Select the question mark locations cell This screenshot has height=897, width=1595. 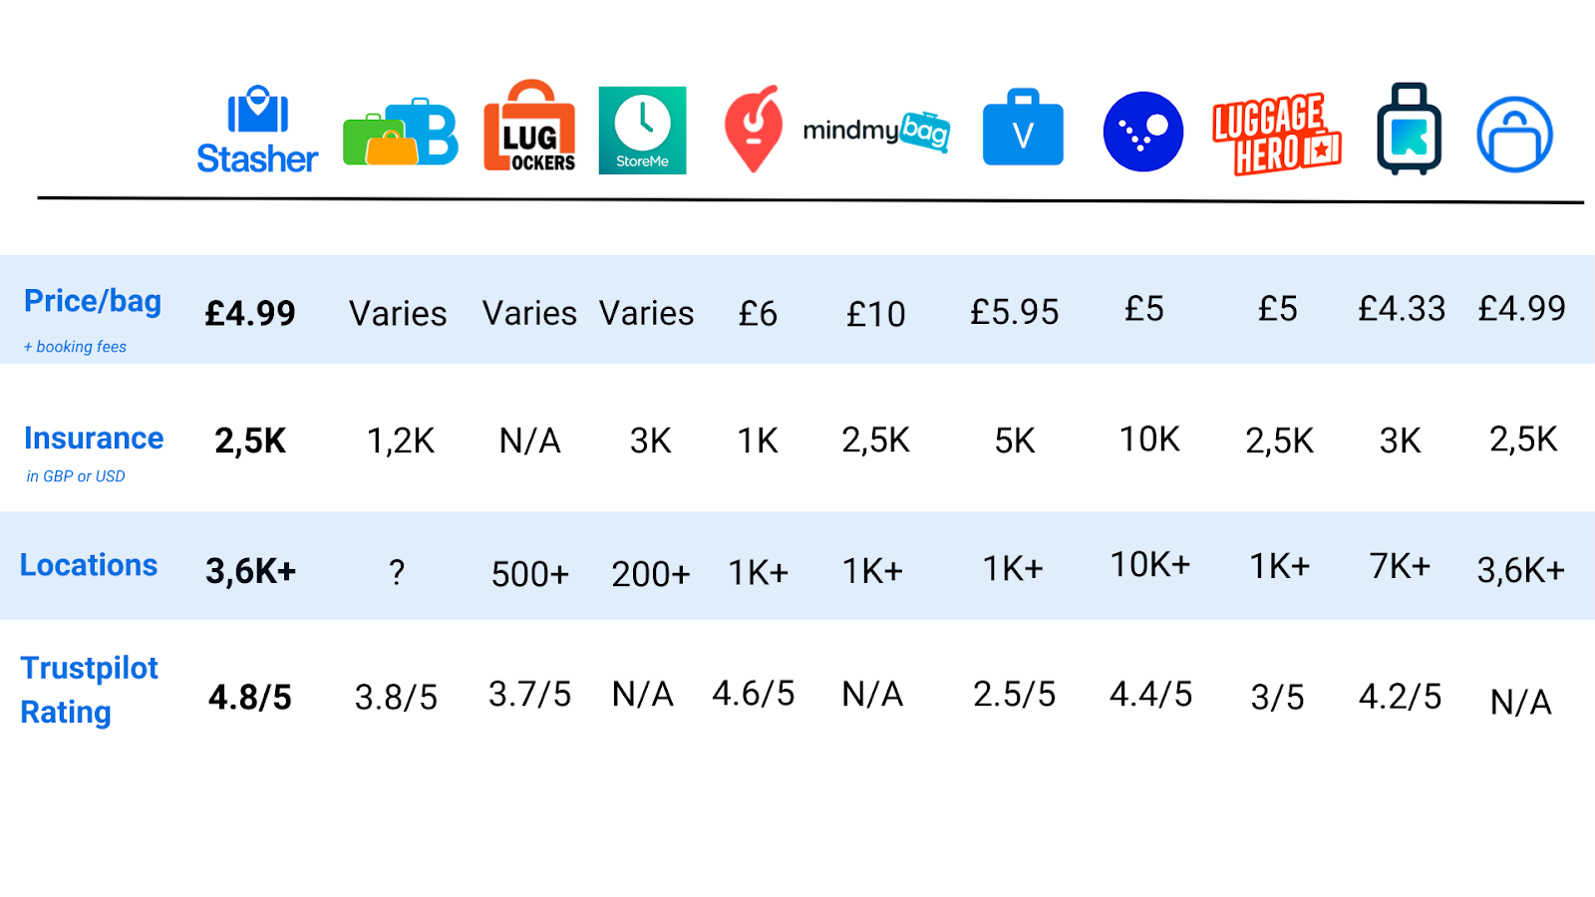[397, 572]
